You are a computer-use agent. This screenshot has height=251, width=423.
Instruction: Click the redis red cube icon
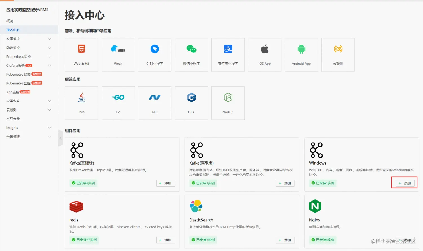76,207
